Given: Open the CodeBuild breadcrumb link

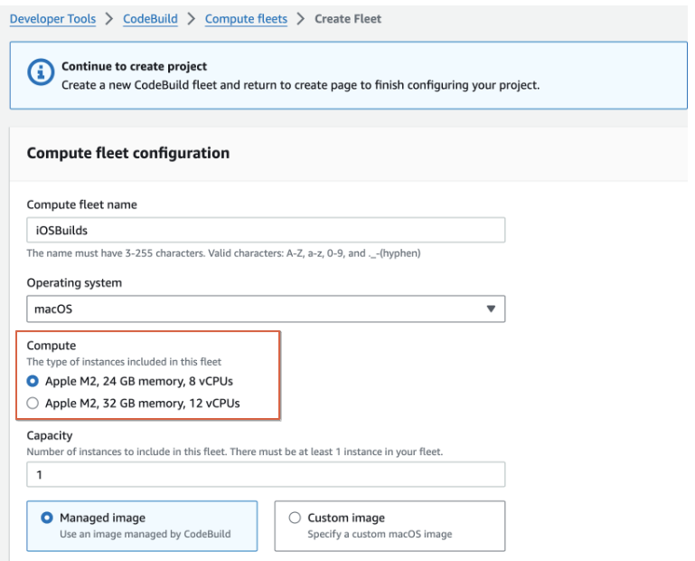Looking at the screenshot, I should [150, 19].
